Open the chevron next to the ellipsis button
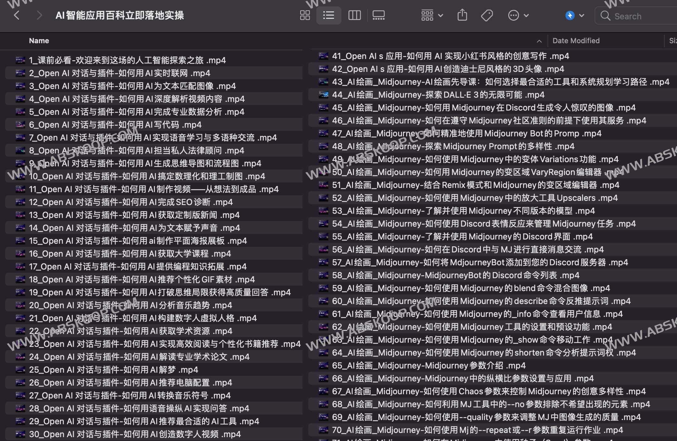This screenshot has height=441, width=677. [526, 15]
